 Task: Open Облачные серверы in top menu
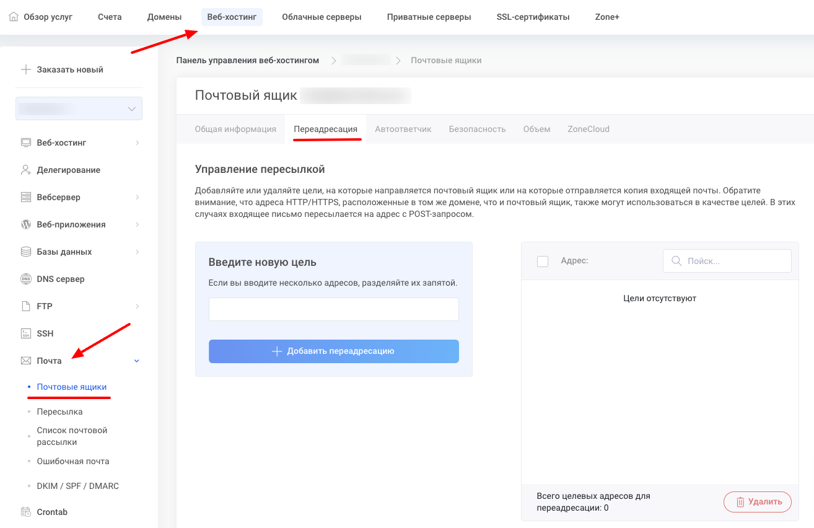click(322, 17)
